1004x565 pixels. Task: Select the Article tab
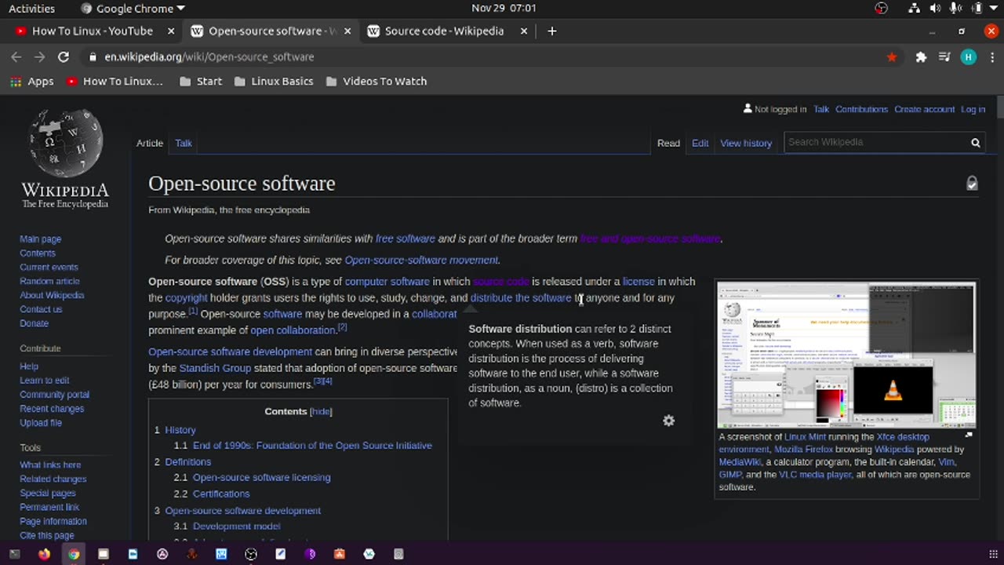click(150, 143)
